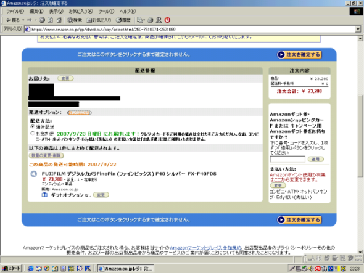364x273 pixels.
Task: Click the product title FUJIFILM FinePix F40
Action: click(129, 174)
